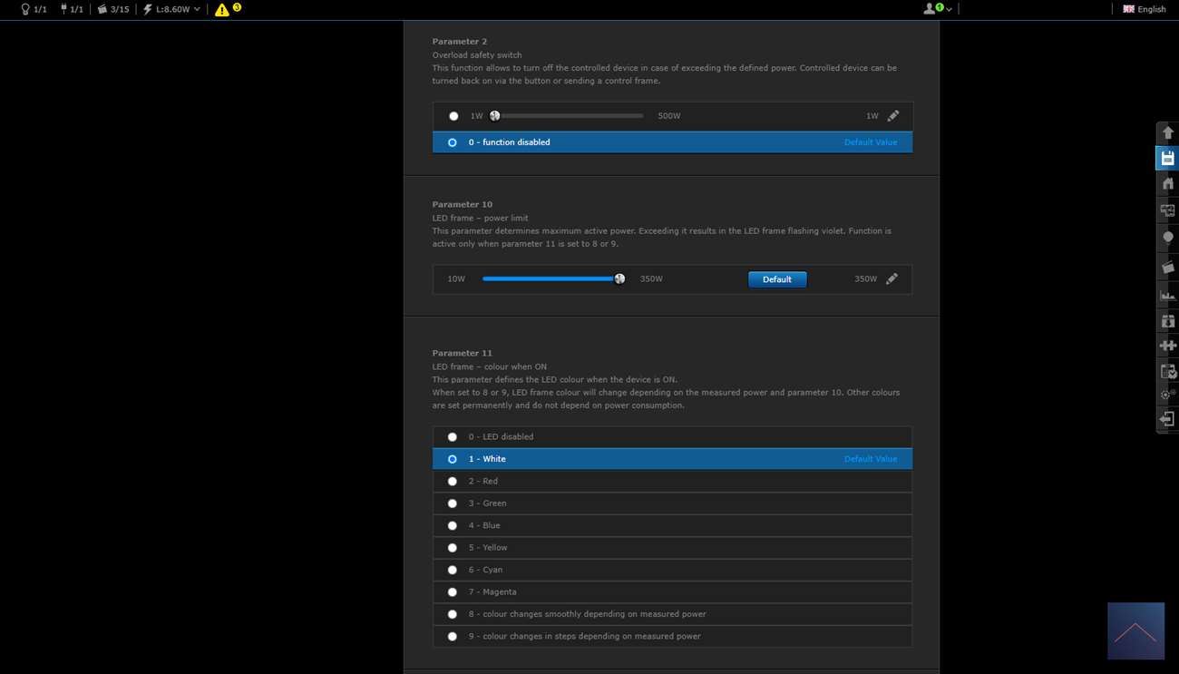This screenshot has width=1179, height=674.
Task: Click the save floppy disk sidebar icon
Action: (1167, 158)
